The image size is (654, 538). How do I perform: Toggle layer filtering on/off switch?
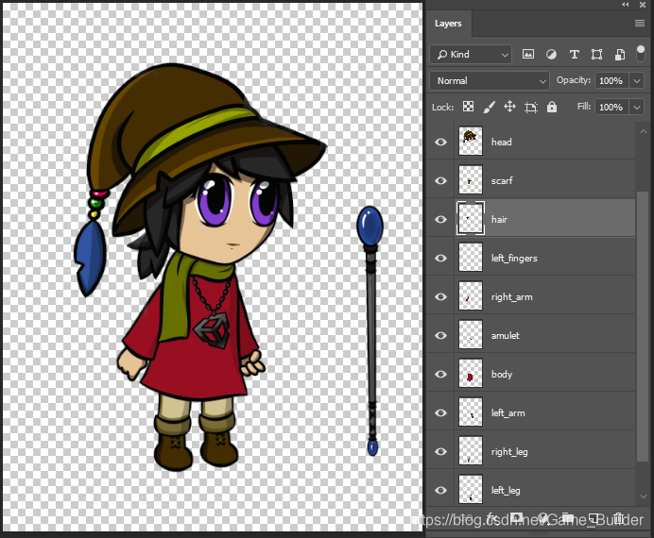(x=640, y=54)
